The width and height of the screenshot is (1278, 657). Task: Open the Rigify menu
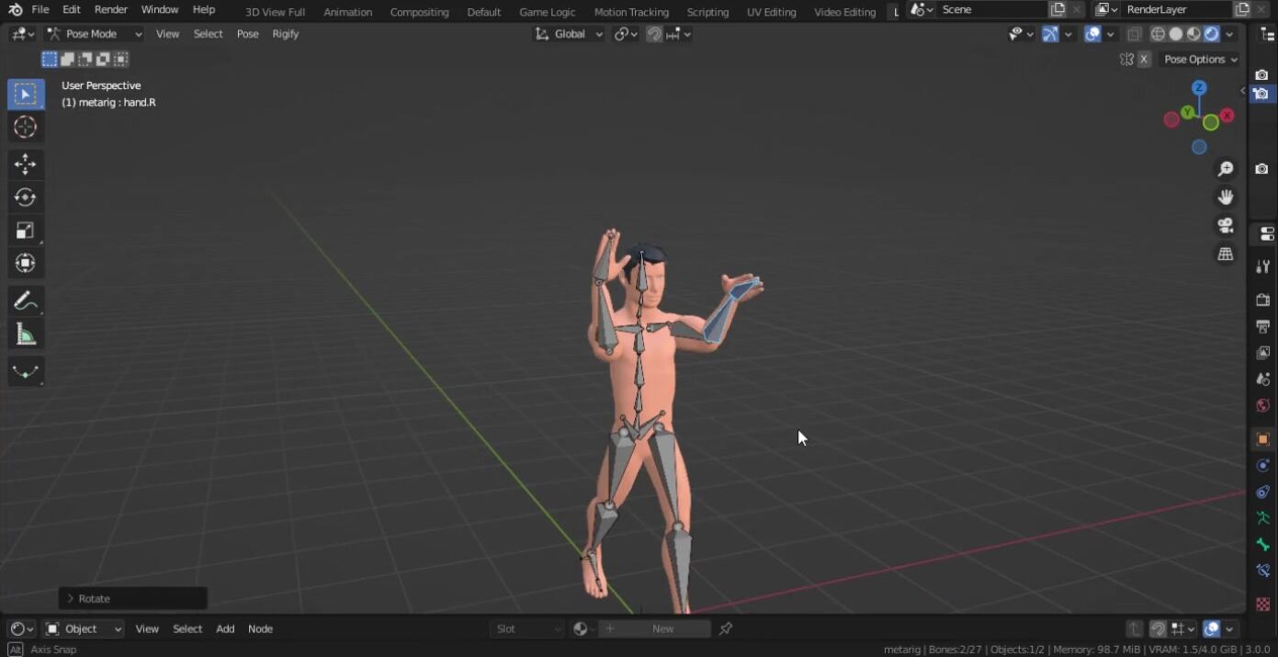pyautogui.click(x=285, y=34)
